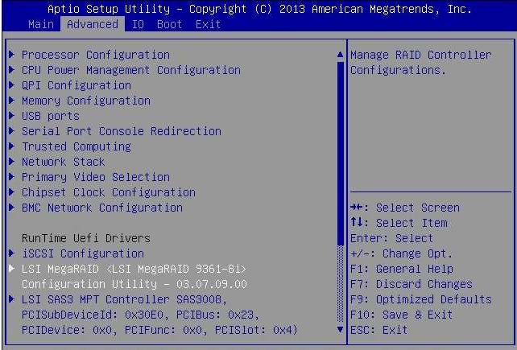Click RunTime Uefi Drivers heading

click(86, 238)
